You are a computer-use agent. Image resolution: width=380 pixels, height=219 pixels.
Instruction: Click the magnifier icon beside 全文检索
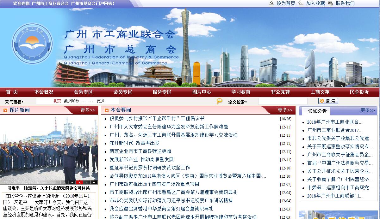point(219,101)
